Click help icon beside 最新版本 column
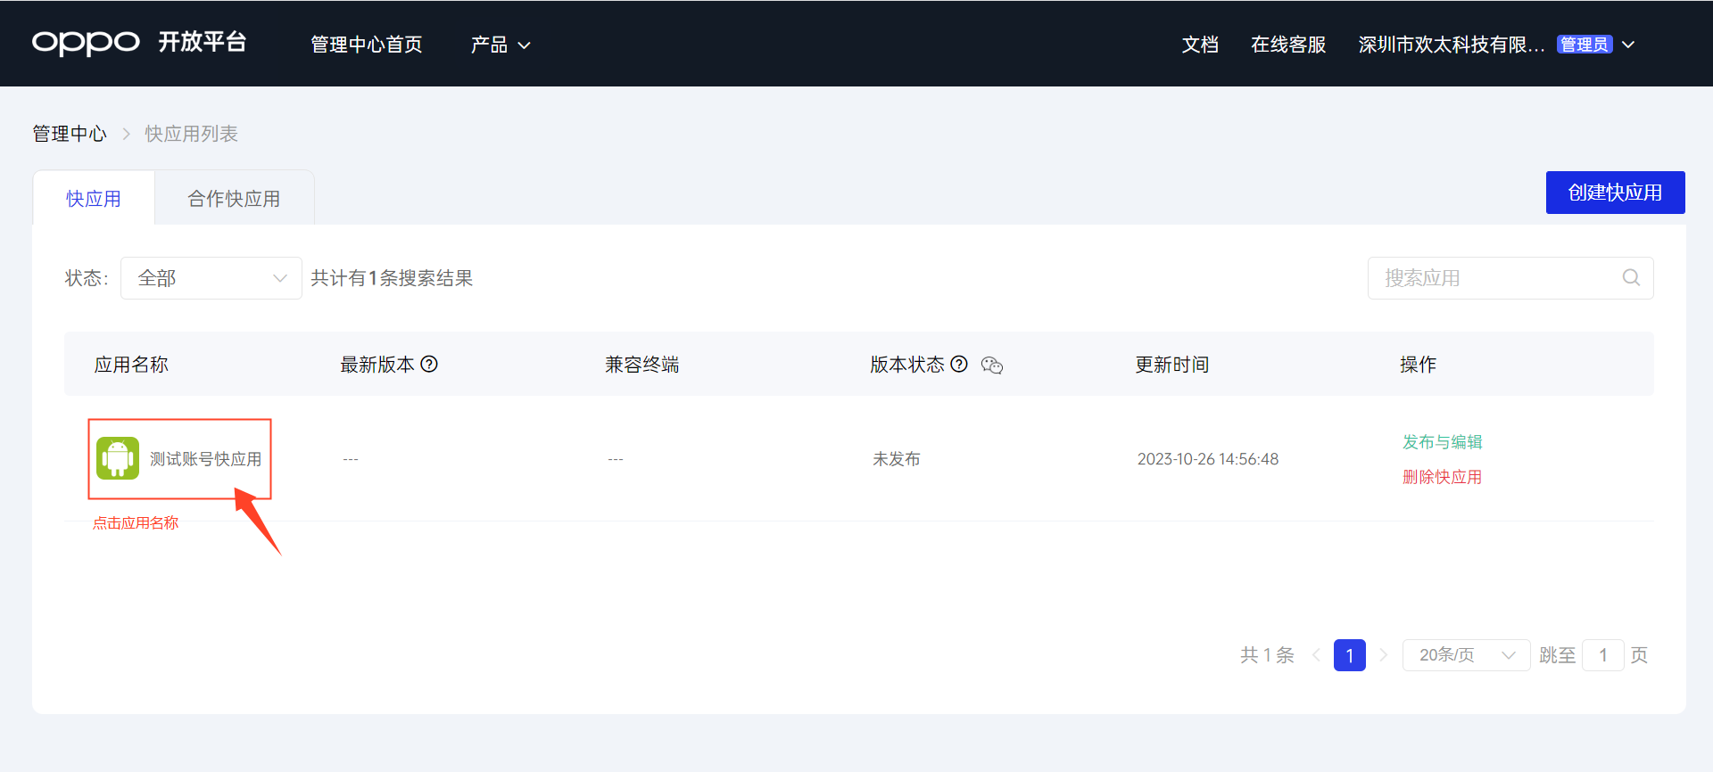 click(x=429, y=364)
